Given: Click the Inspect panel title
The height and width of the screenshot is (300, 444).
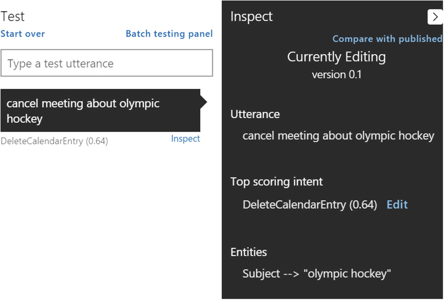Looking at the screenshot, I should 251,16.
